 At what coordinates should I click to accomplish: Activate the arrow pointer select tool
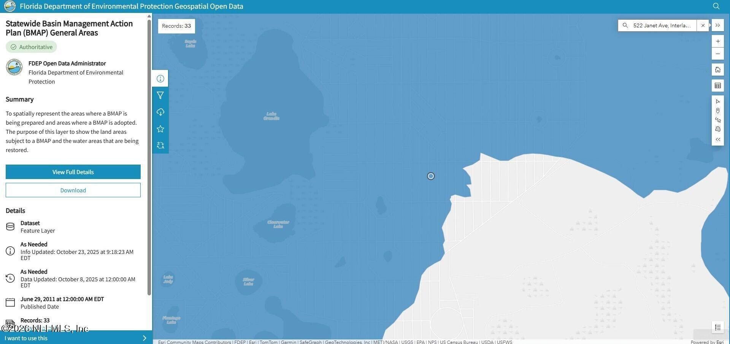pos(717,101)
